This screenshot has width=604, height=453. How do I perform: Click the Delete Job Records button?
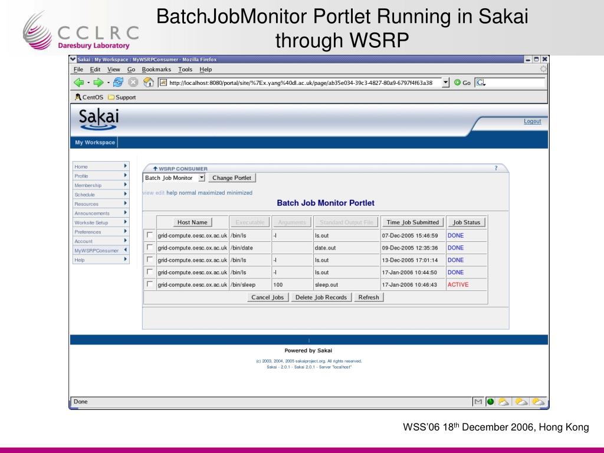pos(321,297)
